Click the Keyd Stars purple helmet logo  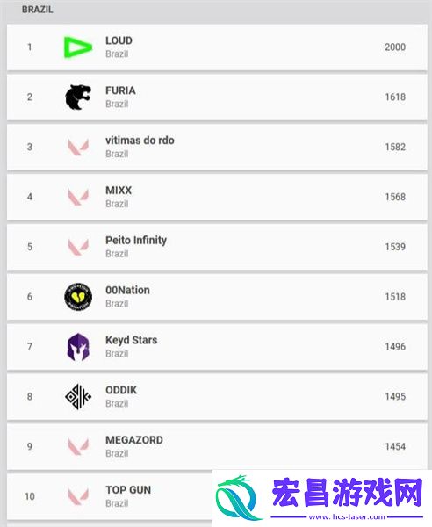point(78,347)
